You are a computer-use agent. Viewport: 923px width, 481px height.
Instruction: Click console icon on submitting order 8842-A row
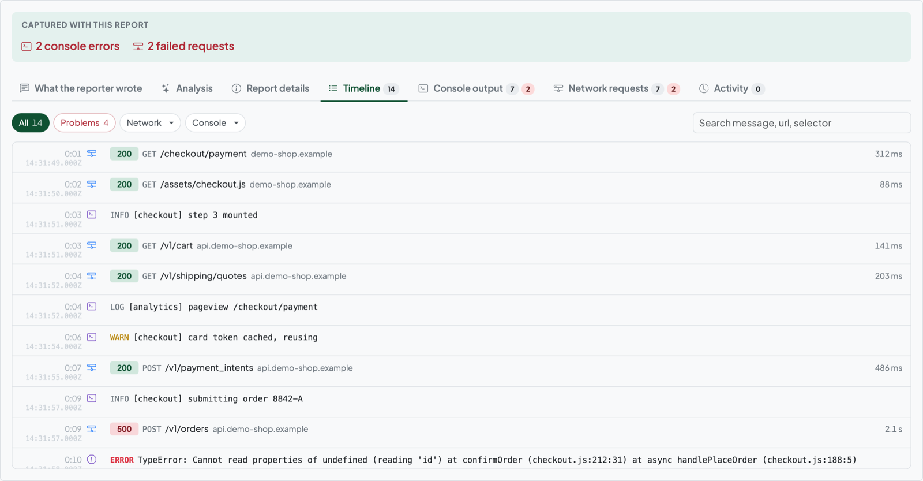pyautogui.click(x=92, y=398)
